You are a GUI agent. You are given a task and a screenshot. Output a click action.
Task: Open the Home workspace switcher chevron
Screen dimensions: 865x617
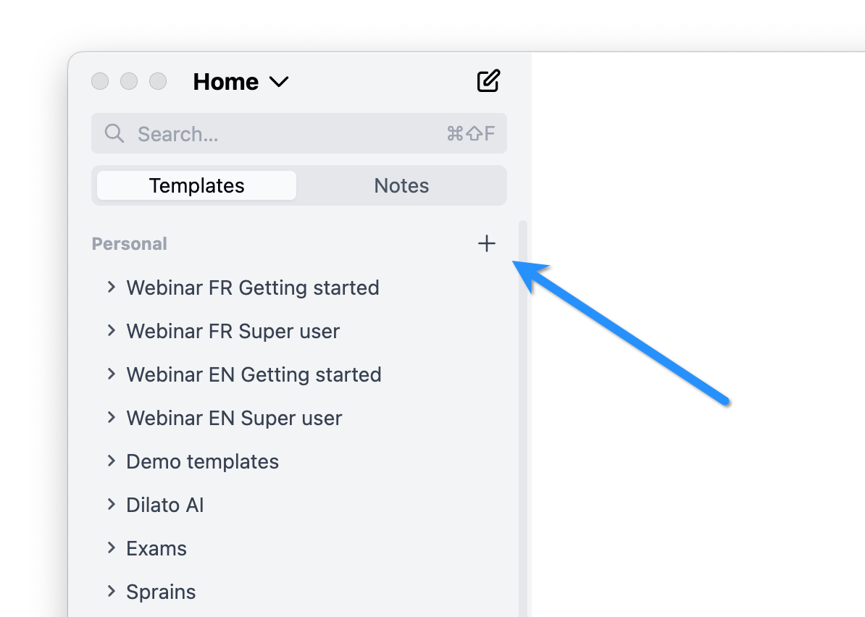[x=279, y=82]
